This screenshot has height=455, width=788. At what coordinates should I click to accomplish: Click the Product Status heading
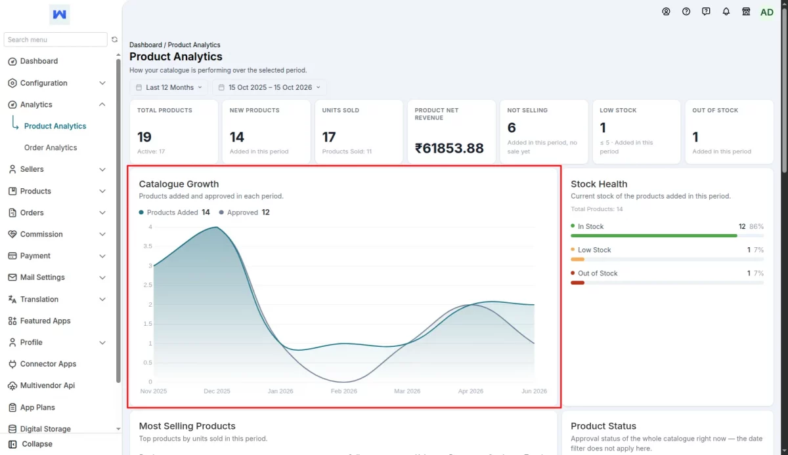click(x=603, y=426)
